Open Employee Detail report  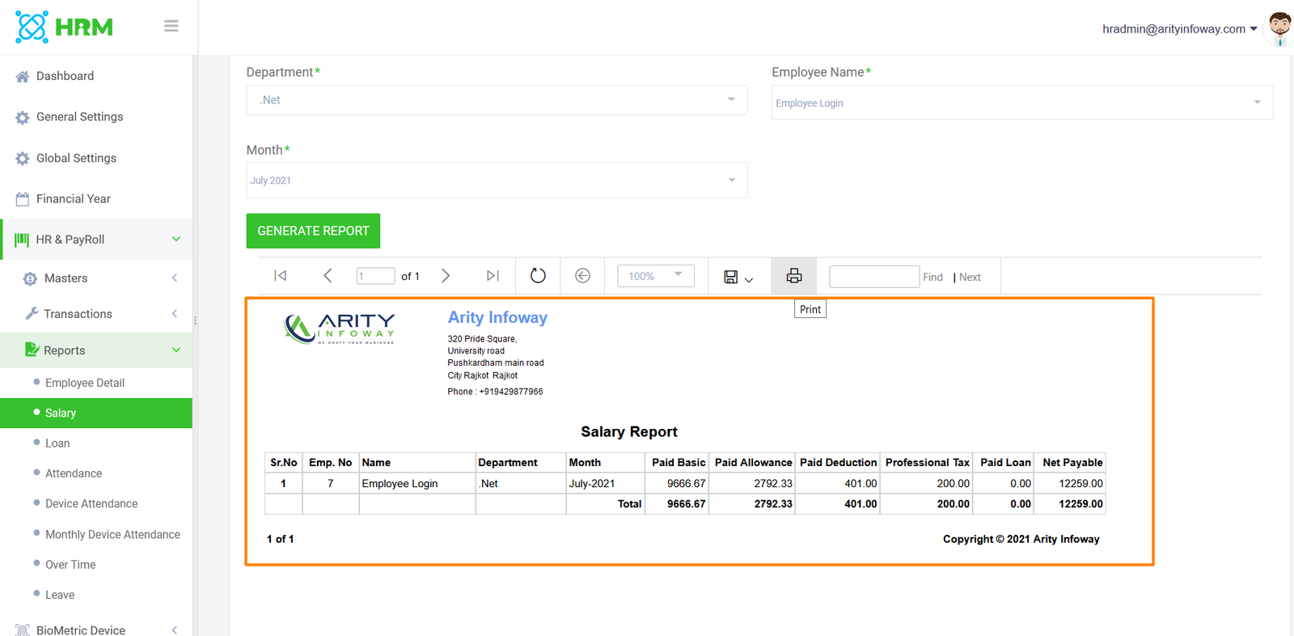click(85, 383)
